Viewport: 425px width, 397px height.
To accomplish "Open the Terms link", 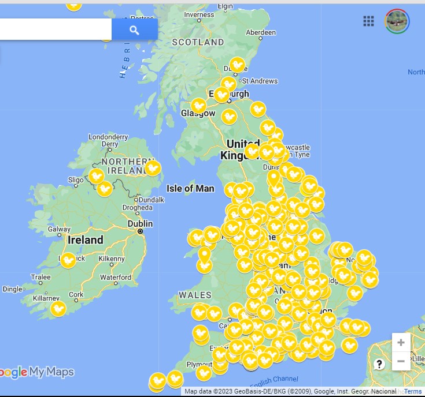I will [412, 392].
